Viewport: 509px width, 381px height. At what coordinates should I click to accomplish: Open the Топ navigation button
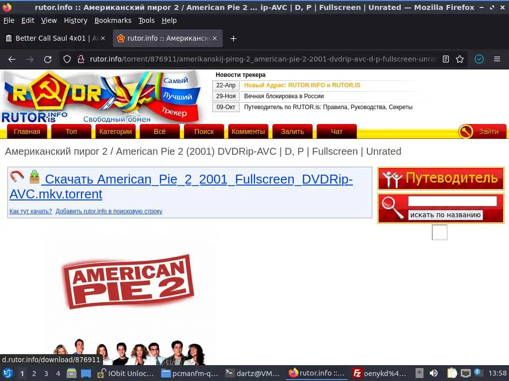(x=71, y=131)
